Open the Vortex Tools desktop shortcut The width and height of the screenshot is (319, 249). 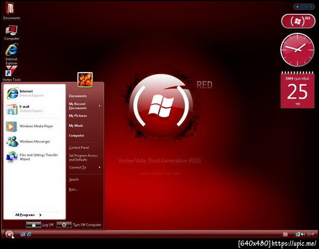coord(12,73)
